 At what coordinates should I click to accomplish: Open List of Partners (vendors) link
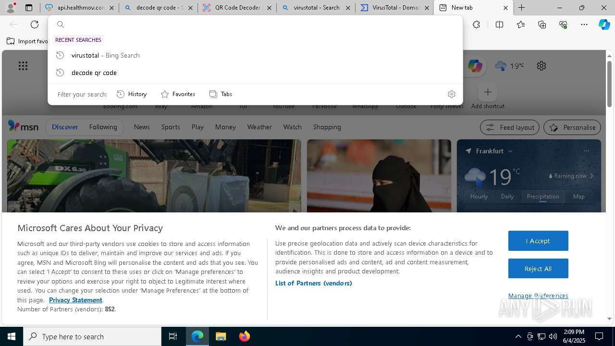[x=314, y=283]
